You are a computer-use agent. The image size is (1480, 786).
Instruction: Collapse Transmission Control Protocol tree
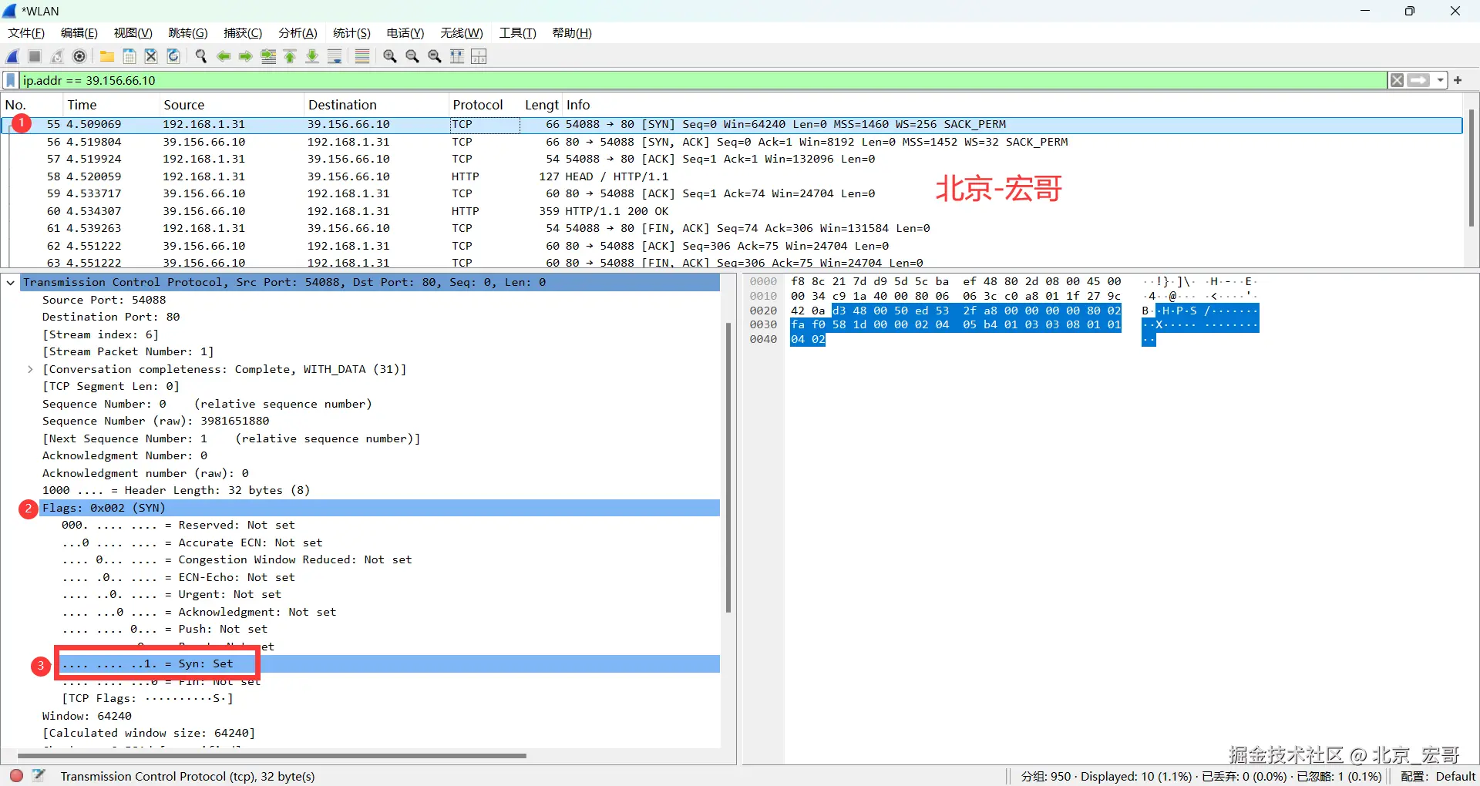(11, 283)
